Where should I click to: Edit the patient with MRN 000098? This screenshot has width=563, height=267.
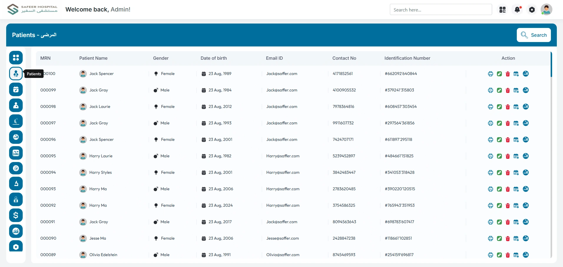[499, 107]
